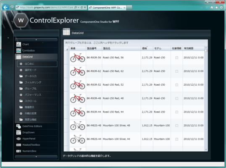Select the MaskedTextBox icon
Screen dimensions: 226x168
point(18,145)
